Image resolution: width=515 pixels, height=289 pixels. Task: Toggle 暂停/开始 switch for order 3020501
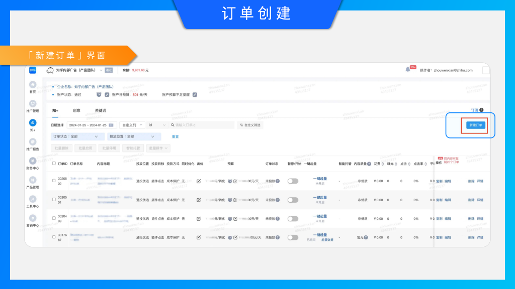293,200
